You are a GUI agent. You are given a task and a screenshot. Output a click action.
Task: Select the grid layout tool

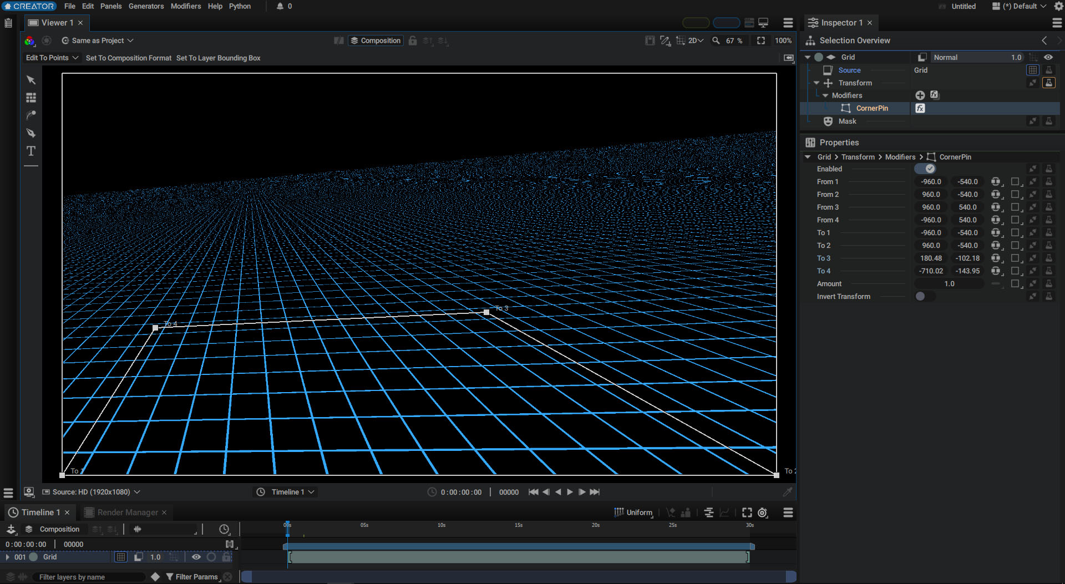click(31, 98)
